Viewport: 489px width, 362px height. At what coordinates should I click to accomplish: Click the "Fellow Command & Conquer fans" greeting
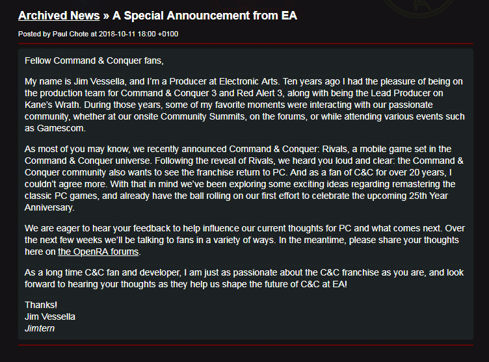(x=94, y=60)
